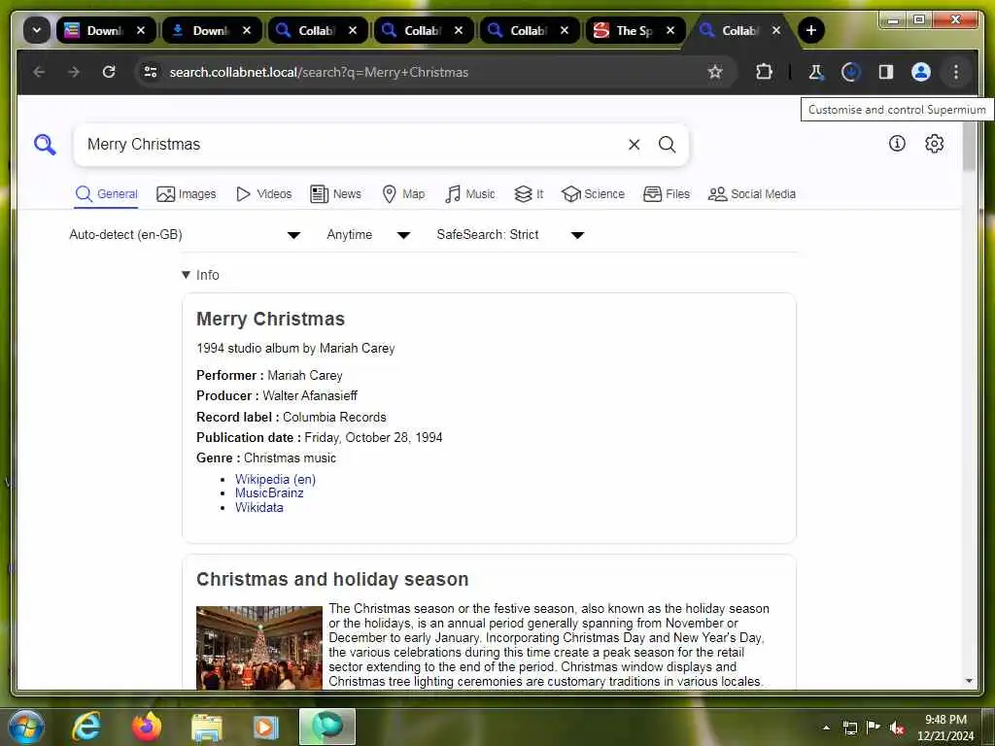
Task: Bookmark this page with the star icon
Action: [715, 72]
